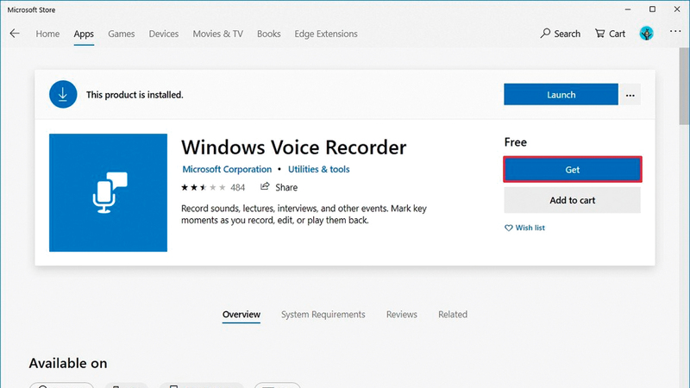Click the download installed status icon
This screenshot has width=690, height=388.
click(63, 94)
